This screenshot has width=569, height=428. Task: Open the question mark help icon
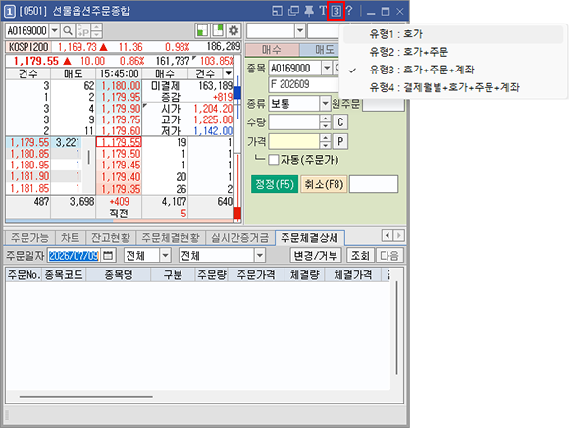(349, 11)
